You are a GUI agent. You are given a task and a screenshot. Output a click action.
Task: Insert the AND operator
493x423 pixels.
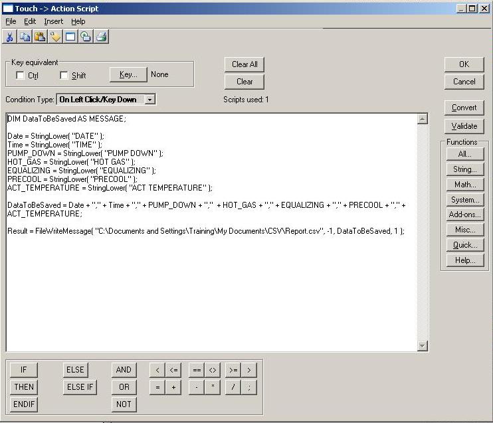pos(124,370)
